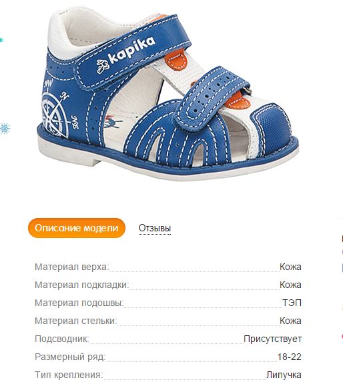343x382 pixels.
Task: Click the "Присутствует" arch support value
Action: click(272, 339)
